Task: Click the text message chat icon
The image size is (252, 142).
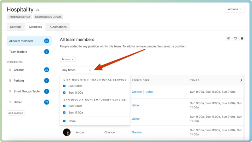Action: point(235,38)
